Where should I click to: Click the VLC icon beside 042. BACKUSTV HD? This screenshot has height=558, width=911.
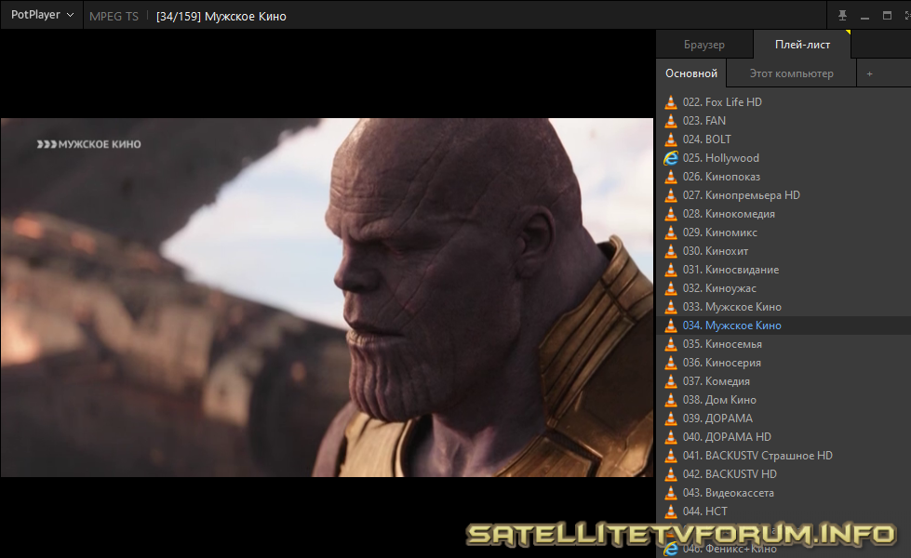pyautogui.click(x=671, y=473)
